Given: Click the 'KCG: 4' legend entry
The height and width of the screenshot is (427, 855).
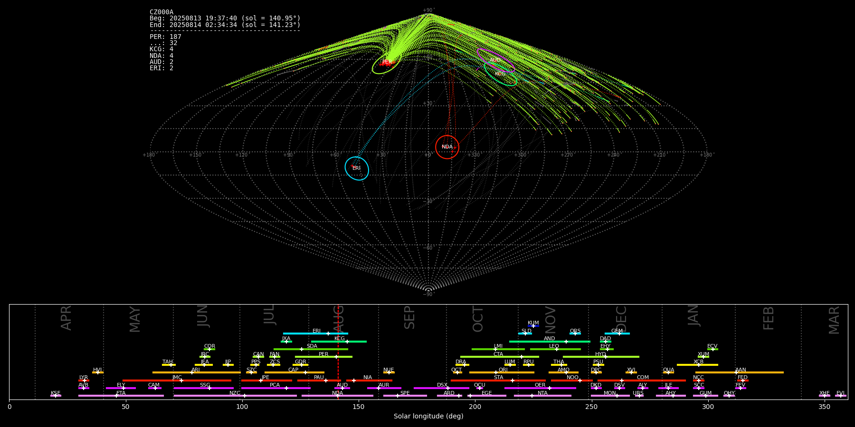Looking at the screenshot, I should pyautogui.click(x=161, y=49).
